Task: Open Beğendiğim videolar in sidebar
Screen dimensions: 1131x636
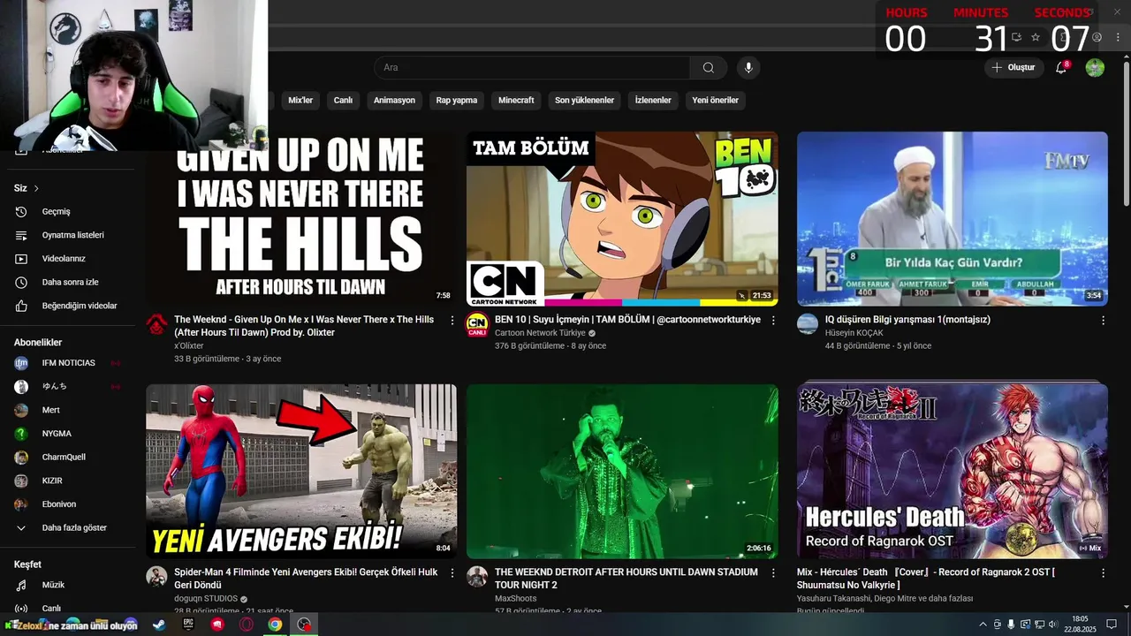Action: point(71,306)
